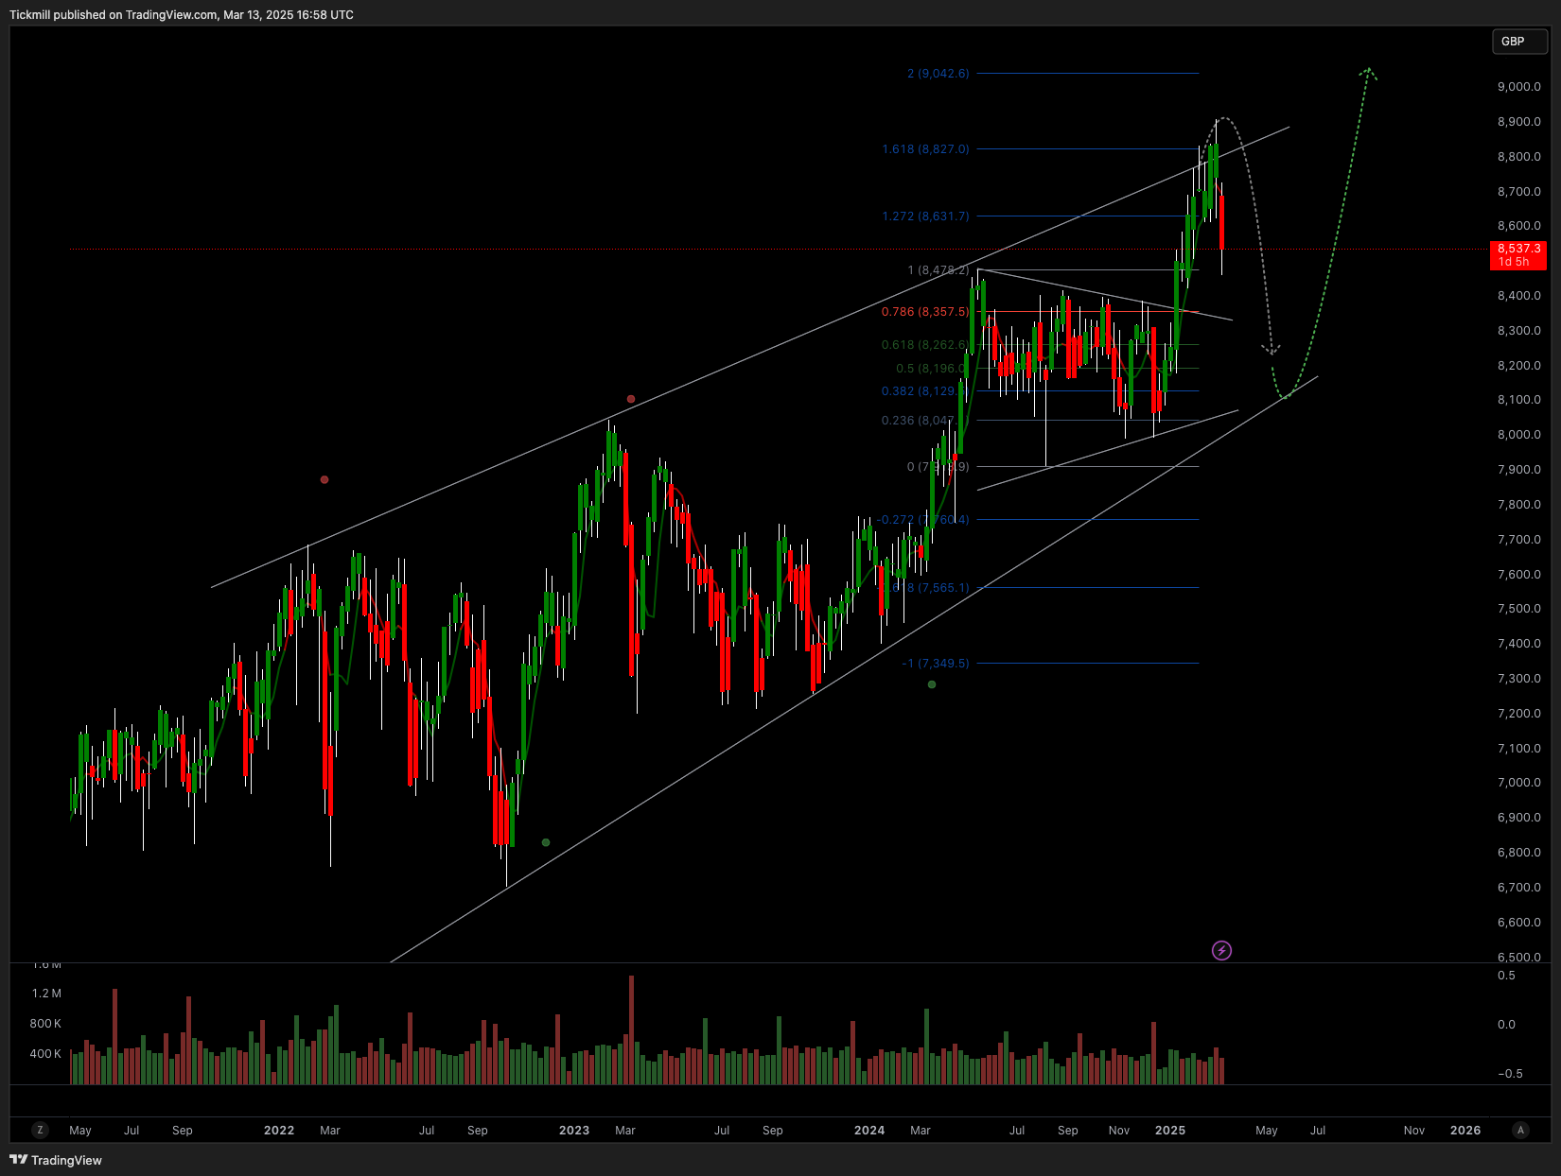Click the −0.5 indicator scale label
Screen dimensions: 1561x1176
tap(1510, 1074)
